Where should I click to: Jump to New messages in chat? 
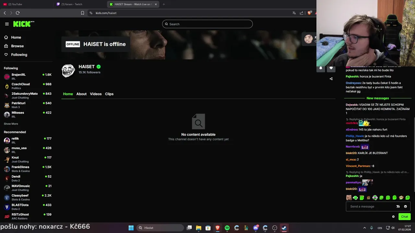click(378, 98)
